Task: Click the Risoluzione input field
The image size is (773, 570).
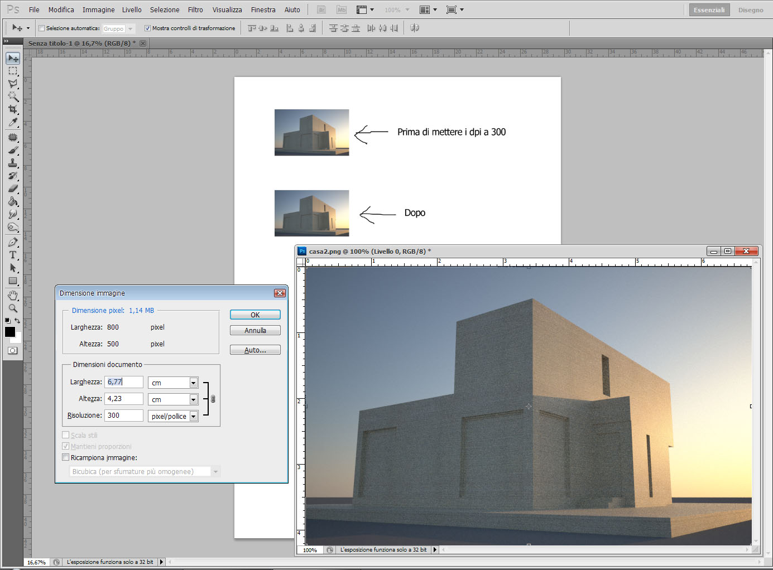Action: pyautogui.click(x=124, y=416)
